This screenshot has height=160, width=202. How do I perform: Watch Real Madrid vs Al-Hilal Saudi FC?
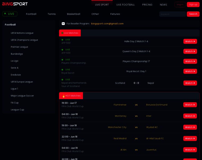coord(190,138)
